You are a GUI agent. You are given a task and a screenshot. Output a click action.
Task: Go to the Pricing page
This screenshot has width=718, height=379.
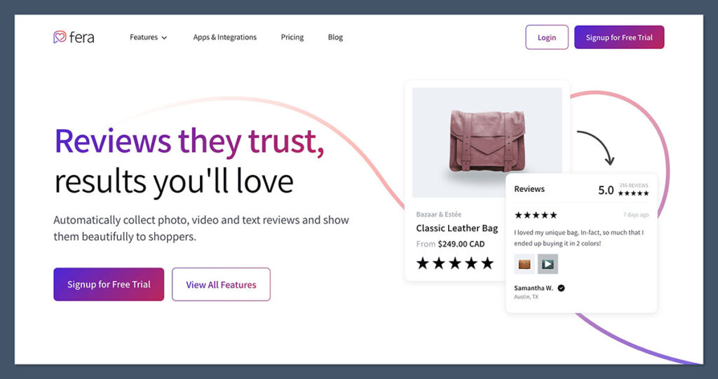pyautogui.click(x=292, y=37)
